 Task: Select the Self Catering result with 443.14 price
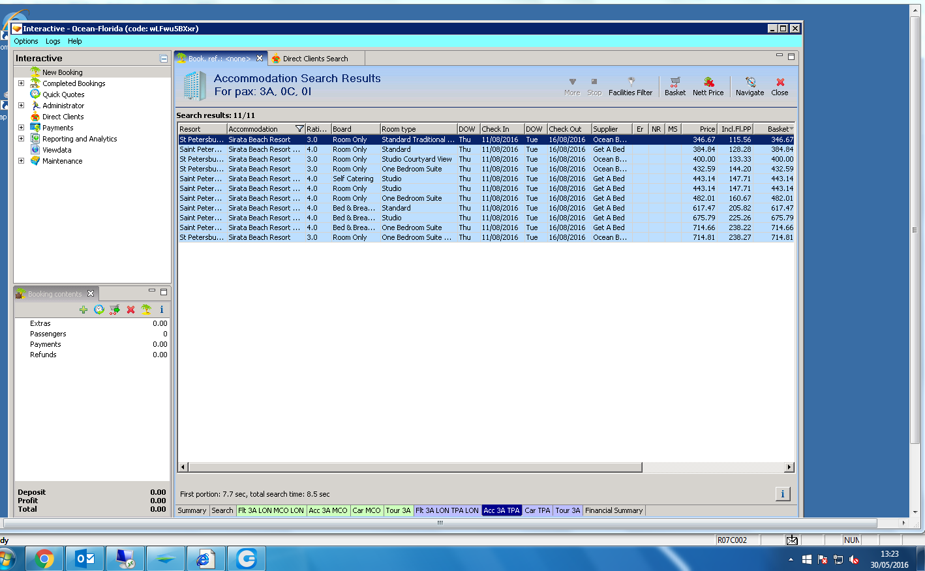[486, 179]
